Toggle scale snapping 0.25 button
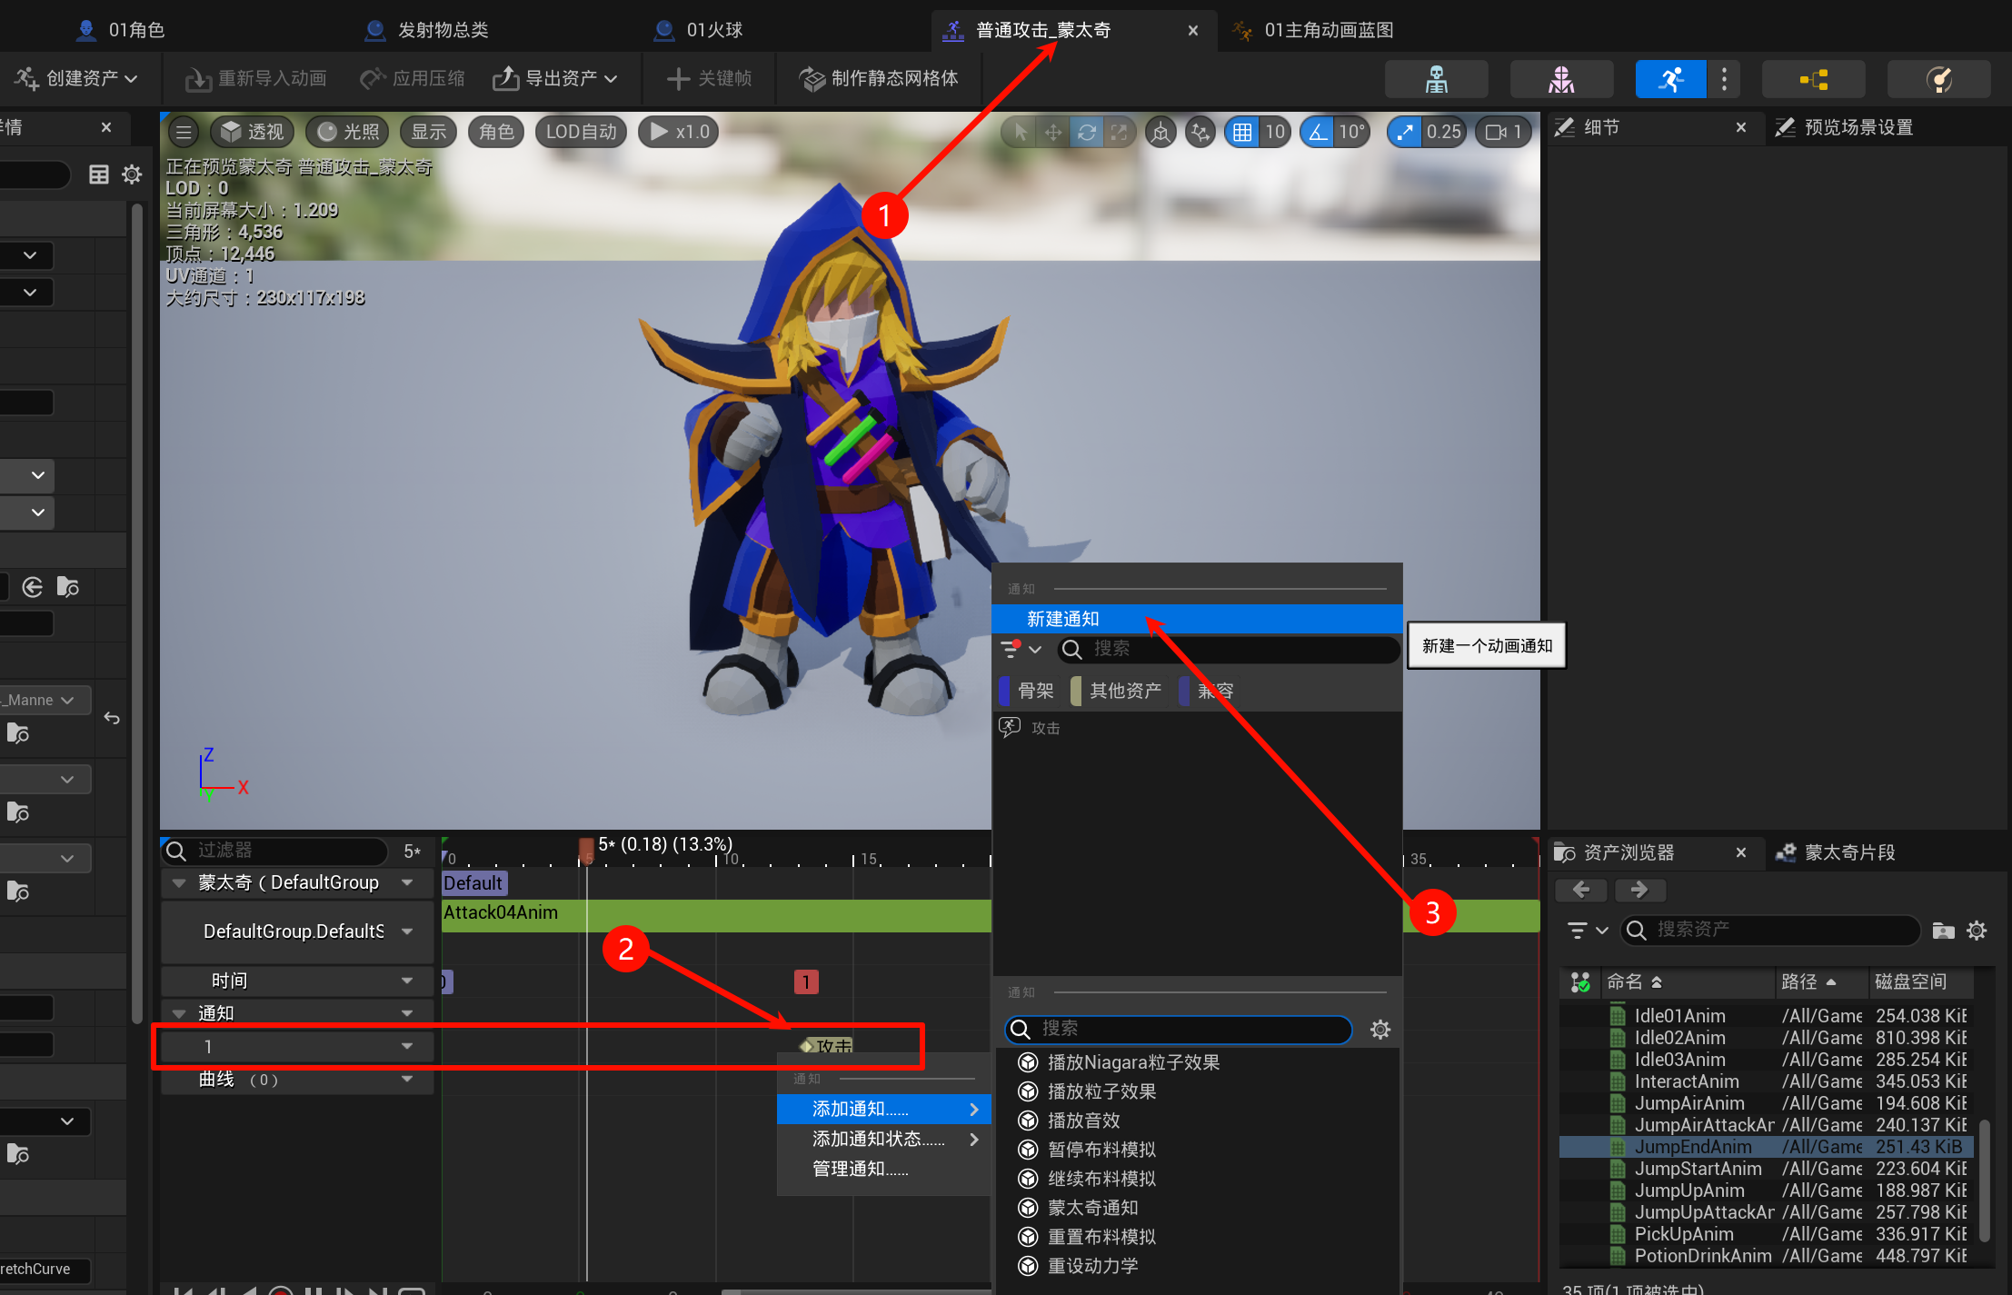The image size is (2012, 1295). pyautogui.click(x=1405, y=133)
